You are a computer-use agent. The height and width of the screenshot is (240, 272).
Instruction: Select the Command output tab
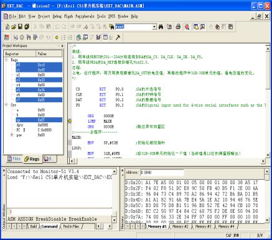(49, 226)
